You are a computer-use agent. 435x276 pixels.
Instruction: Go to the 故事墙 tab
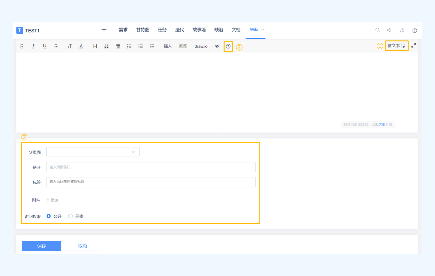click(199, 30)
